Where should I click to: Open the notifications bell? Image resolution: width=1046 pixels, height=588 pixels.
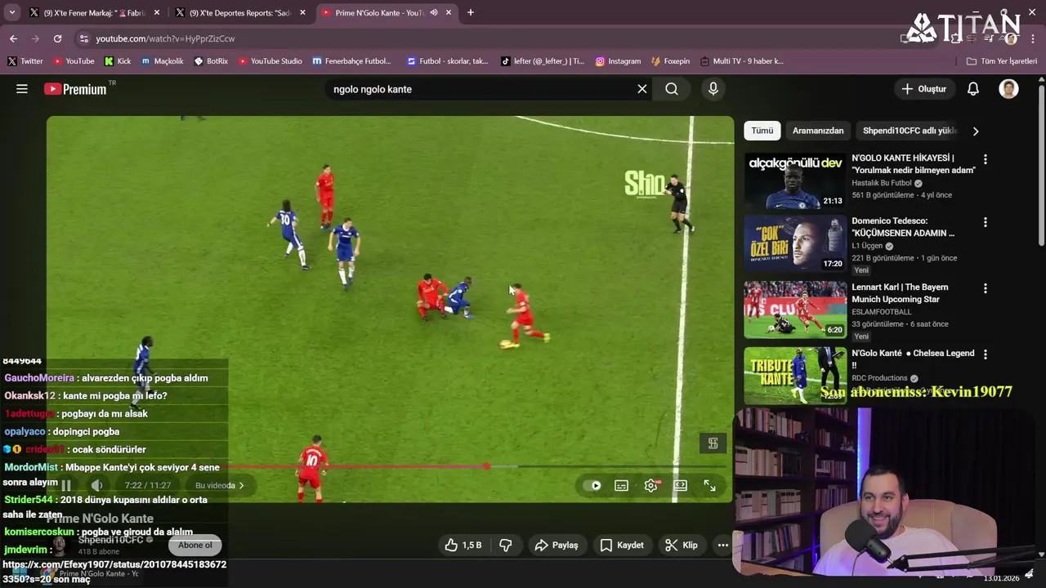[x=973, y=89]
